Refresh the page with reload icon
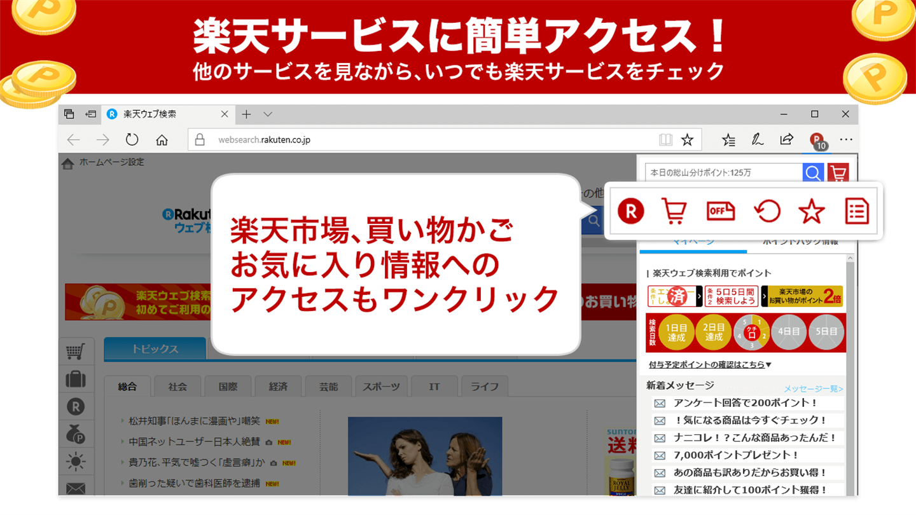 point(132,140)
